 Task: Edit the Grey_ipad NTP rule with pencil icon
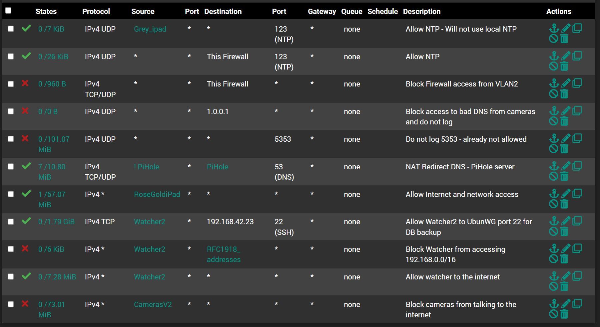(566, 28)
